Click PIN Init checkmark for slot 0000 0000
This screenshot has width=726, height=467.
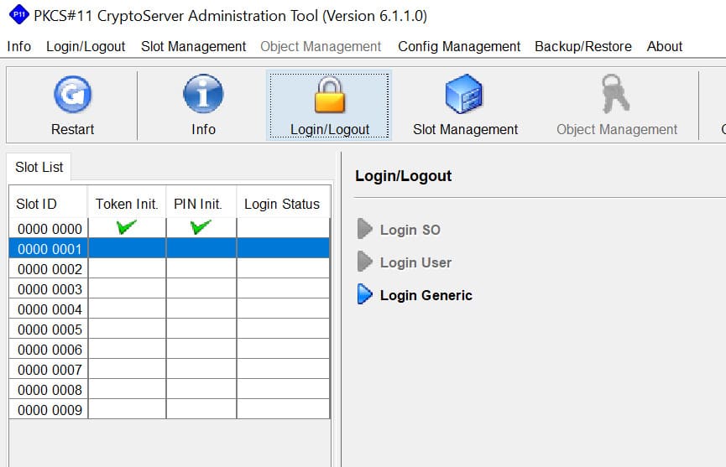tap(201, 227)
